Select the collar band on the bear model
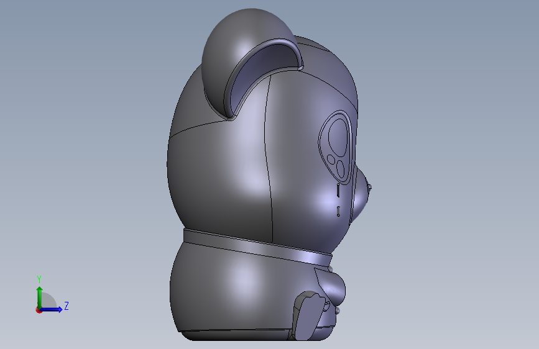This screenshot has height=349, width=539. click(x=258, y=247)
